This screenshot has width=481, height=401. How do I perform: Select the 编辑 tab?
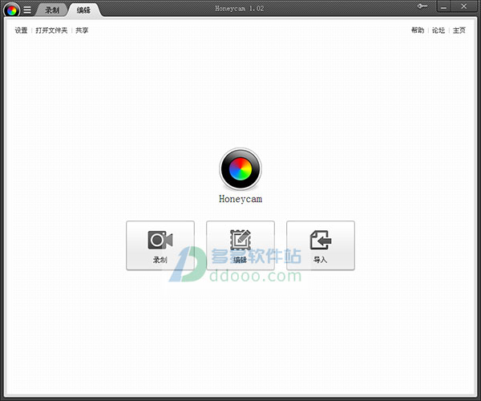click(x=83, y=10)
